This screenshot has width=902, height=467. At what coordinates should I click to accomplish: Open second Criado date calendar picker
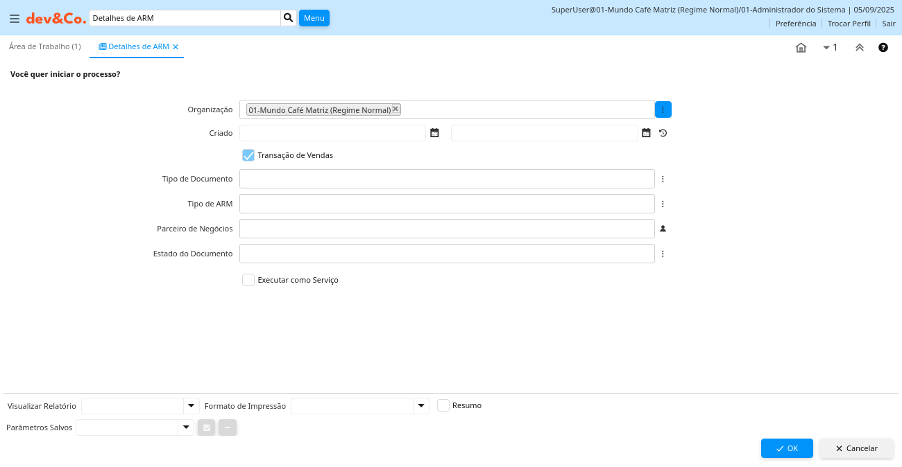(646, 133)
